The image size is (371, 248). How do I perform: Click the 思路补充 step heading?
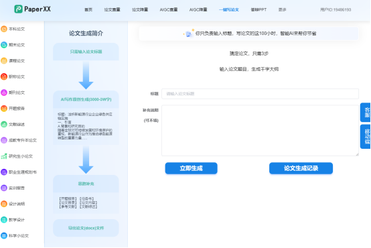tap(86, 184)
